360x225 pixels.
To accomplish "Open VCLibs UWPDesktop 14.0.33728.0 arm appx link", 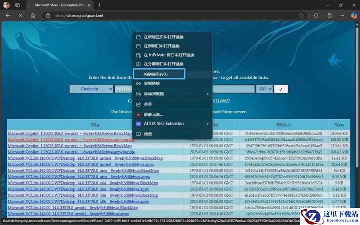I will [79, 177].
